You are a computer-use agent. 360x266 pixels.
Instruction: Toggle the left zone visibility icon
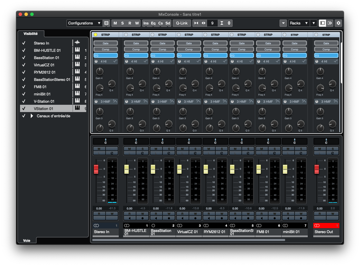point(322,23)
